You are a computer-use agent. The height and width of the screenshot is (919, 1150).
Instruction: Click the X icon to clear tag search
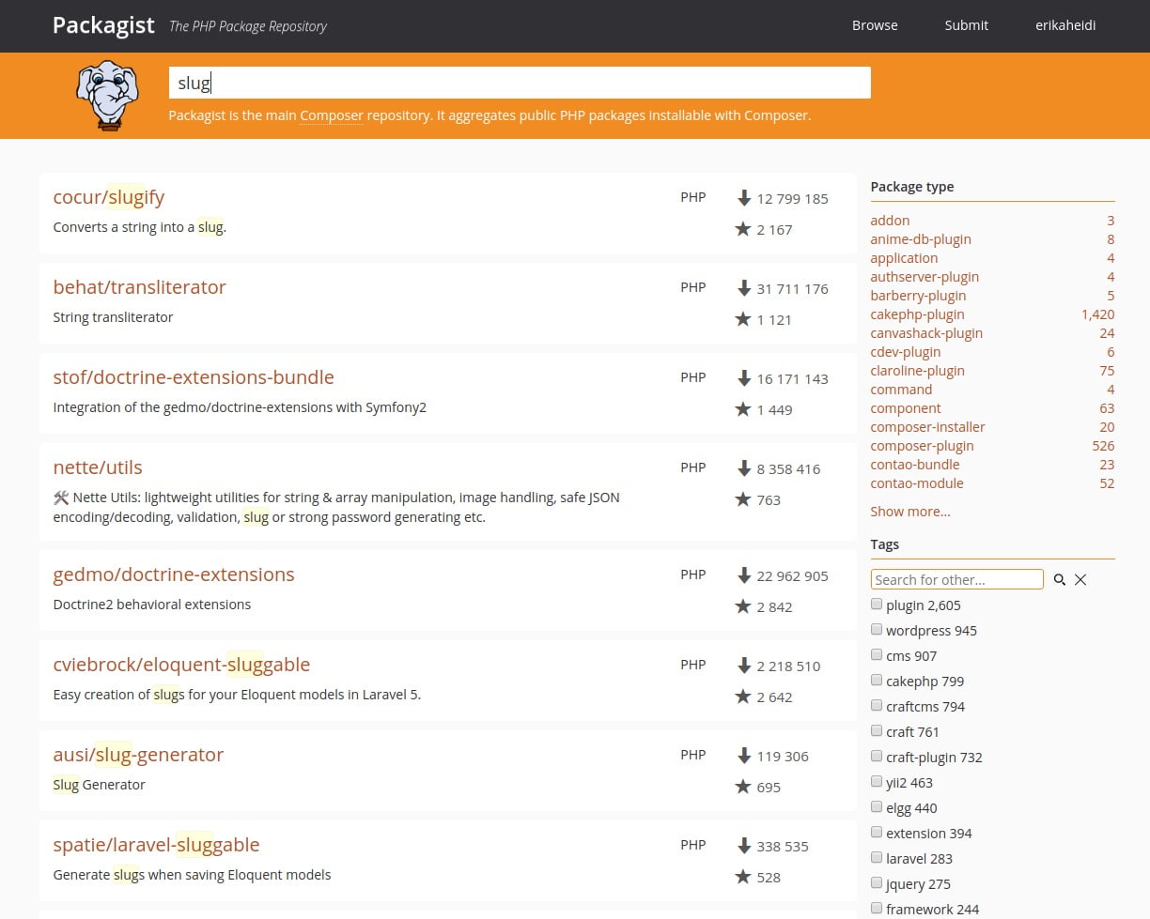pos(1080,579)
